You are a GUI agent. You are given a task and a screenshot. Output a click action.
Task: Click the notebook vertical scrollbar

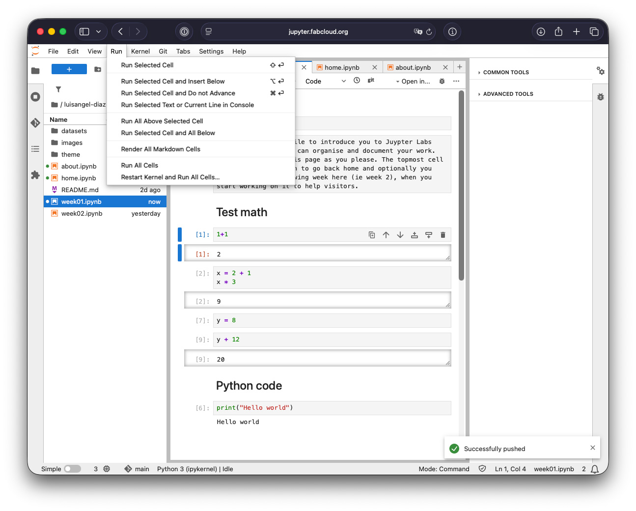coord(461,187)
